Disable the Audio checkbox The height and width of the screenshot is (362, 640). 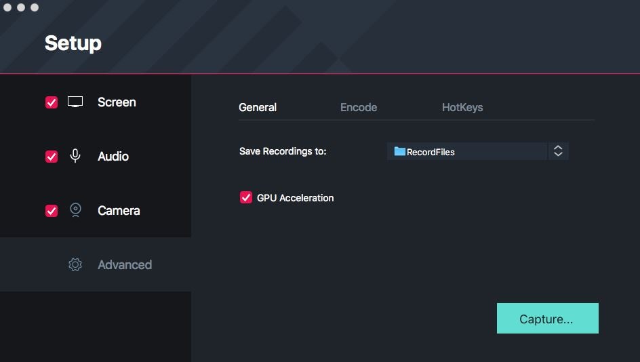click(52, 157)
